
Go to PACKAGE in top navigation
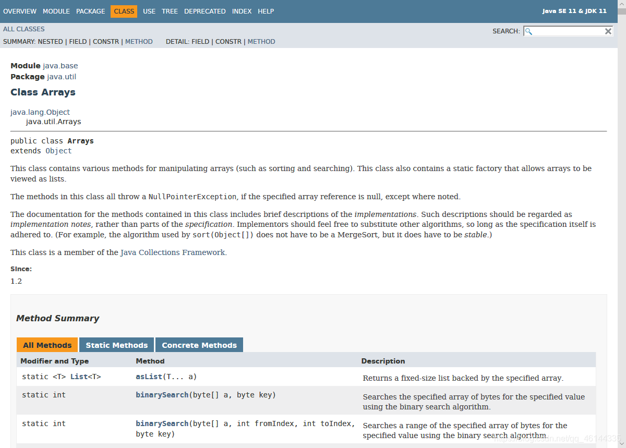[x=90, y=11]
